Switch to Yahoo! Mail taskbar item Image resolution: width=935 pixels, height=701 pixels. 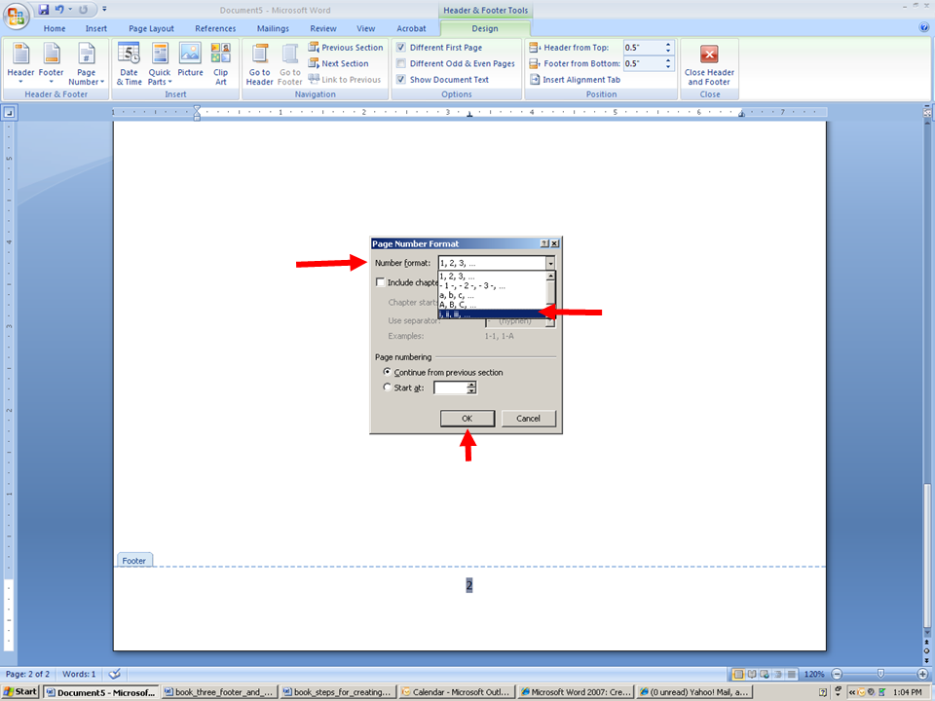[x=694, y=692]
